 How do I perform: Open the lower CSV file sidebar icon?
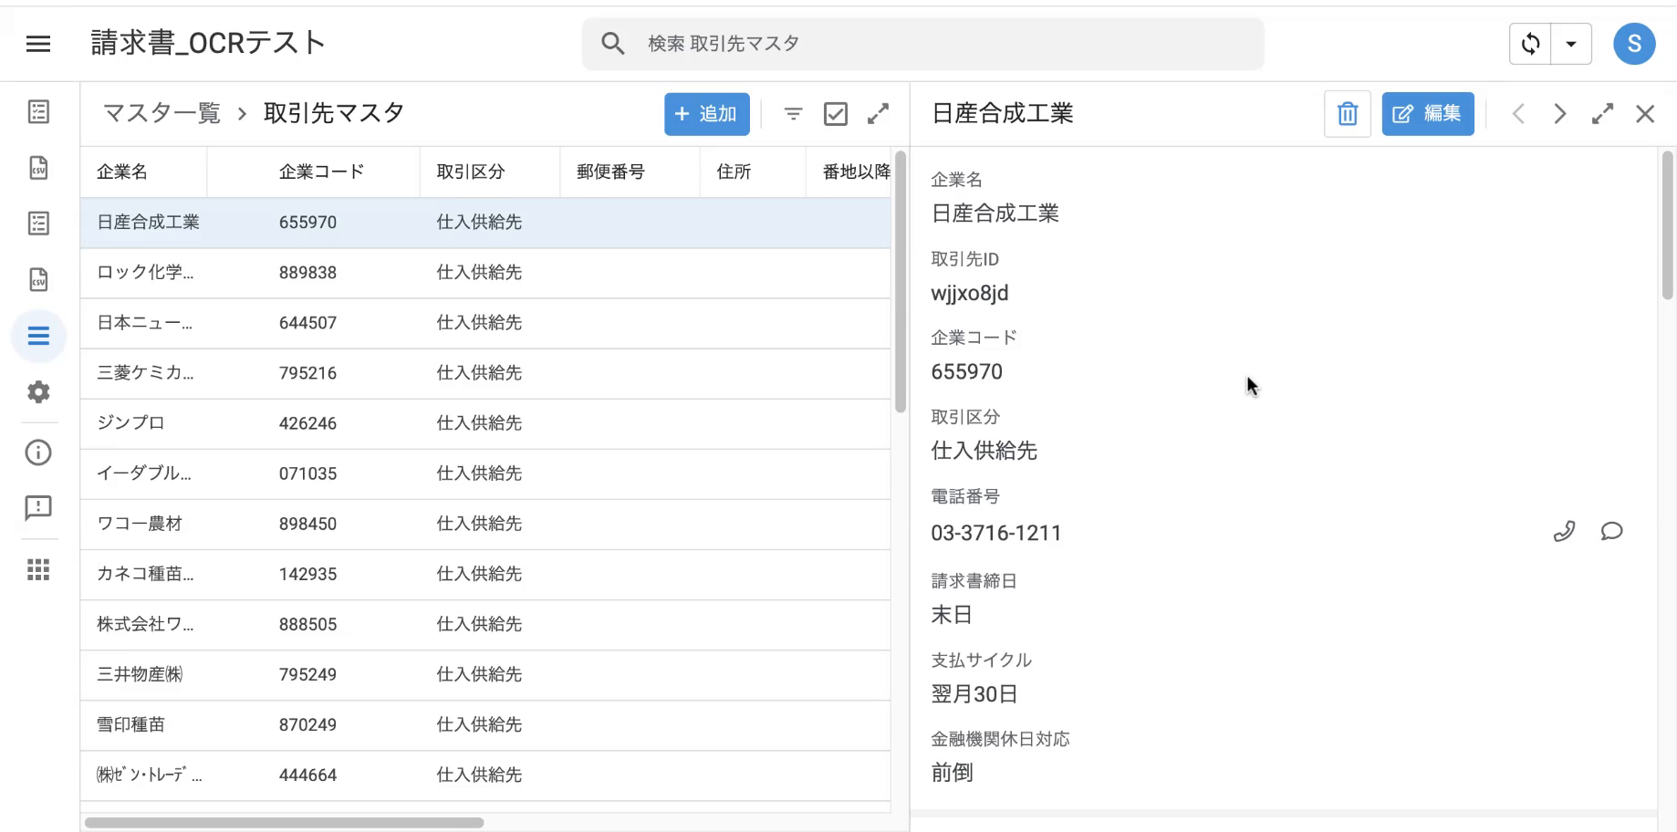point(38,280)
